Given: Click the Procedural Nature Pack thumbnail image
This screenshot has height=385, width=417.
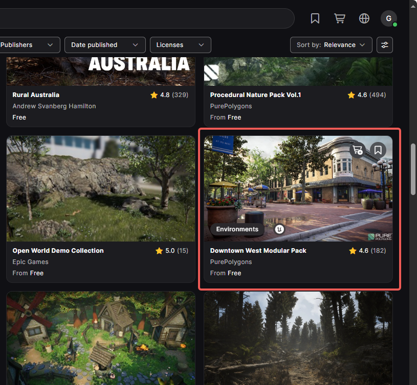Looking at the screenshot, I should 298,71.
